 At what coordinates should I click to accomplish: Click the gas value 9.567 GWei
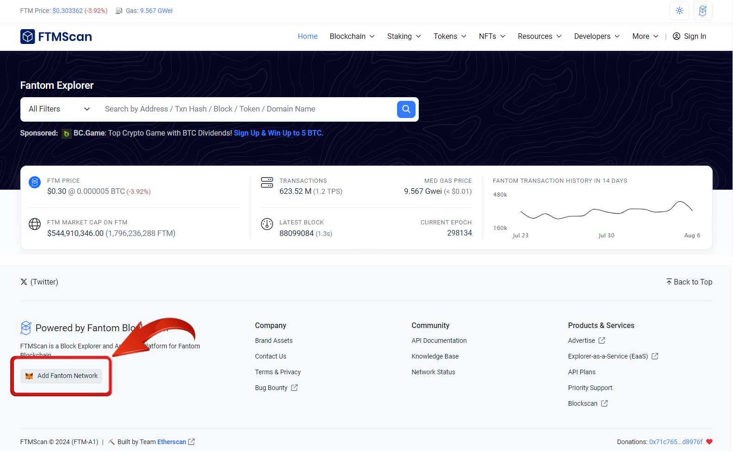[156, 11]
